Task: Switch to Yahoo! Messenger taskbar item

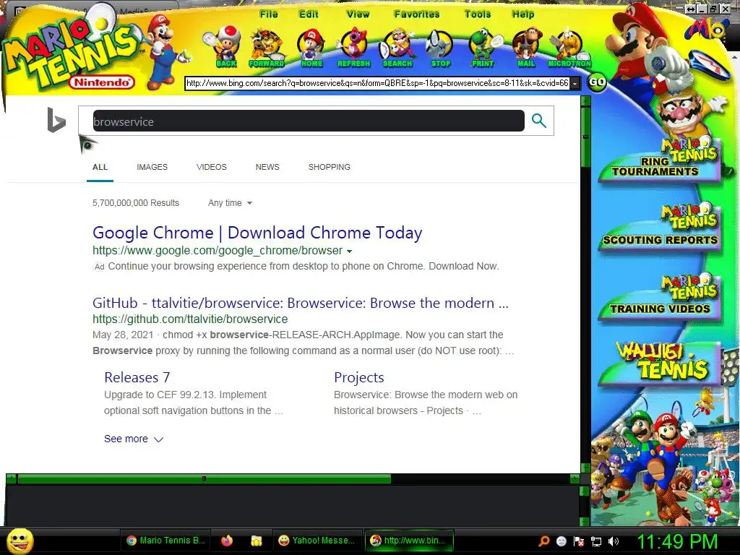Action: (317, 541)
